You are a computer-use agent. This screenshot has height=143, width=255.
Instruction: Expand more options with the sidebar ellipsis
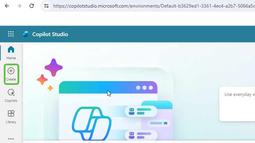click(11, 139)
